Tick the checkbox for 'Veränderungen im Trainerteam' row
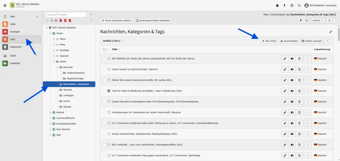Screen dimensions: 340x161 click(x=104, y=113)
